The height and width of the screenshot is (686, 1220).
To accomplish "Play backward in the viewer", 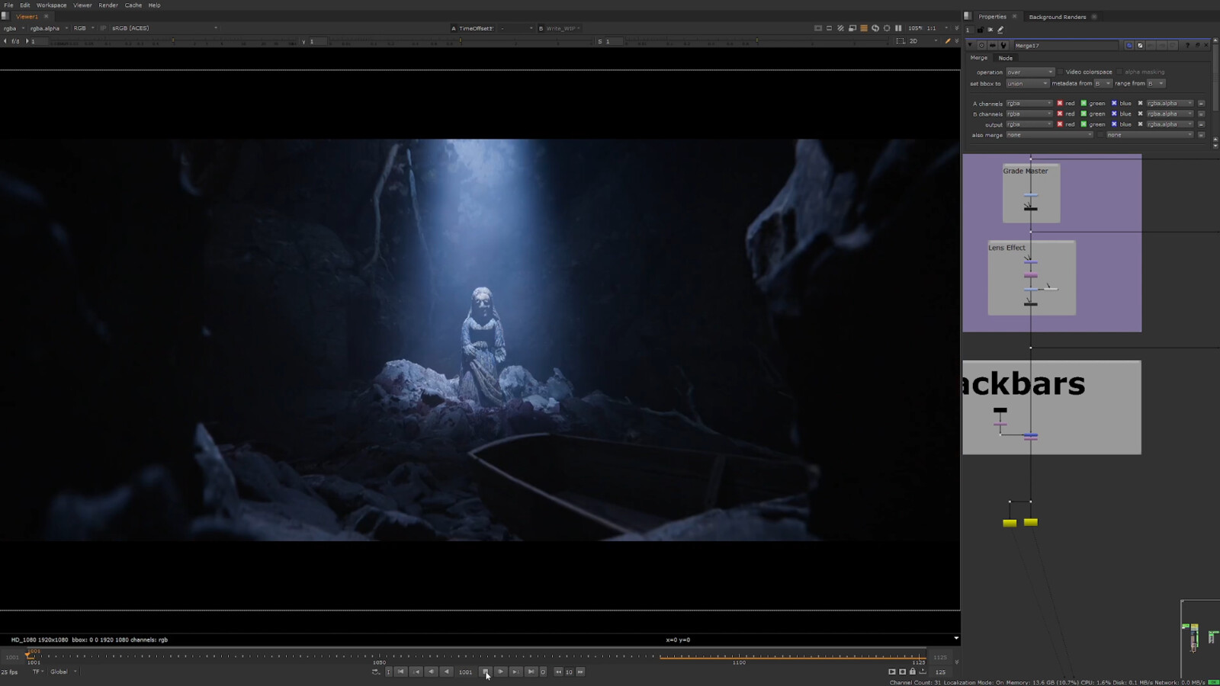I will (x=447, y=672).
